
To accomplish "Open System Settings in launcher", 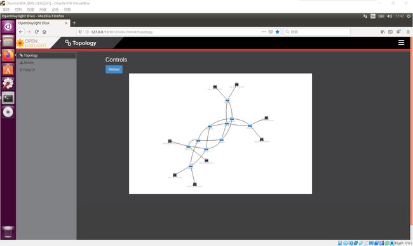I will (x=8, y=84).
